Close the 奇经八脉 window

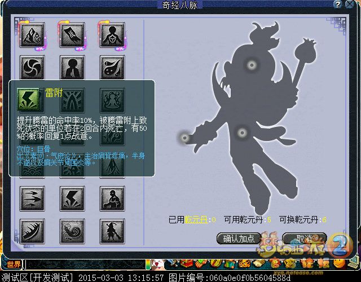[x=350, y=5]
